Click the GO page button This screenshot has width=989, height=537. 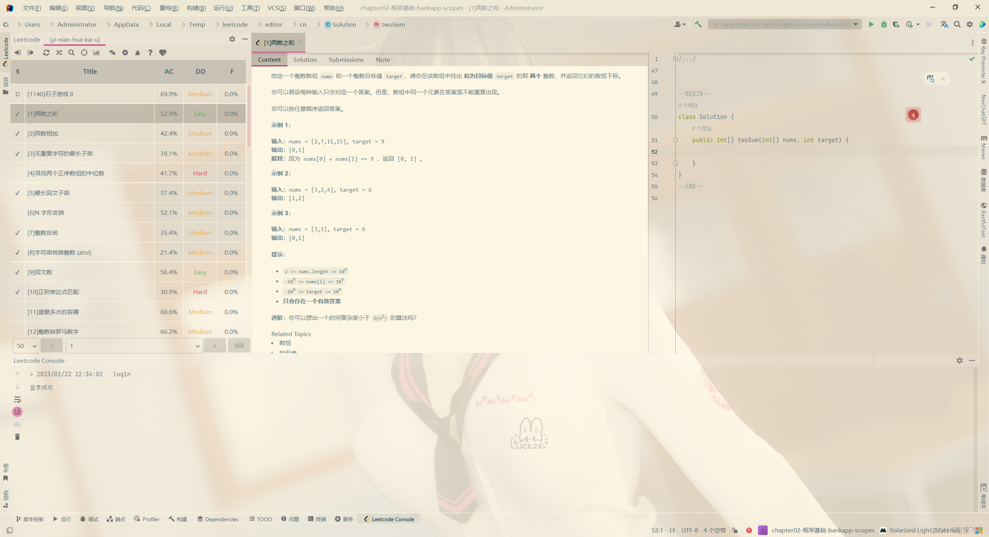[239, 346]
